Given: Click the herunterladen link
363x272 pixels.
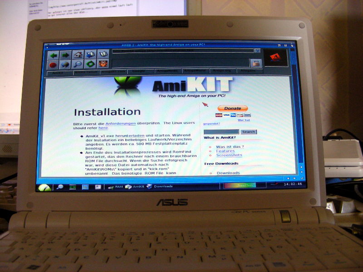Looking at the screenshot, I should [130, 136].
